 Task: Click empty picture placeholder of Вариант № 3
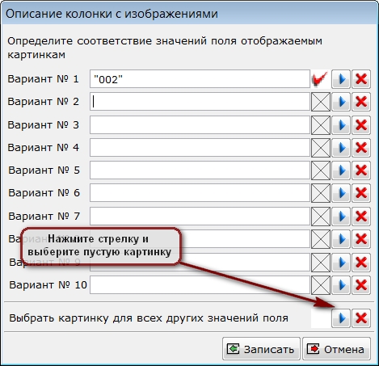(321, 125)
